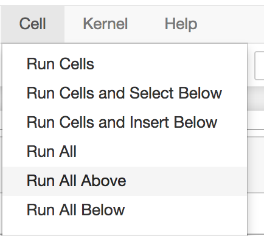Close the open Cell menu
This screenshot has height=236, width=264.
point(33,24)
